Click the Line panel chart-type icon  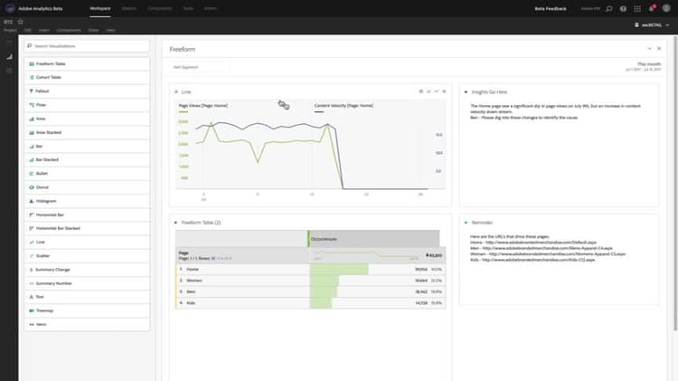428,91
